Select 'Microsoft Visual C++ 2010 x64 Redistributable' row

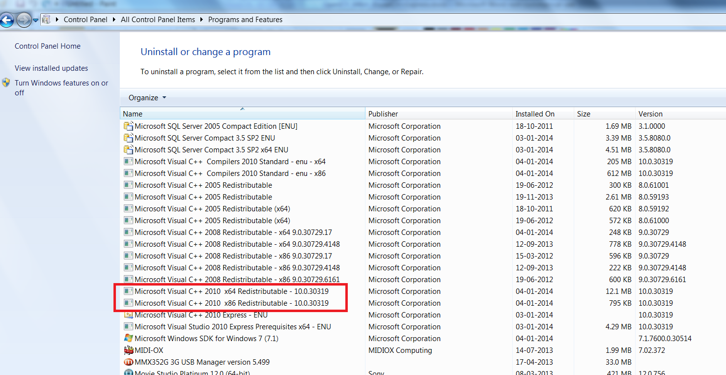[x=232, y=291]
